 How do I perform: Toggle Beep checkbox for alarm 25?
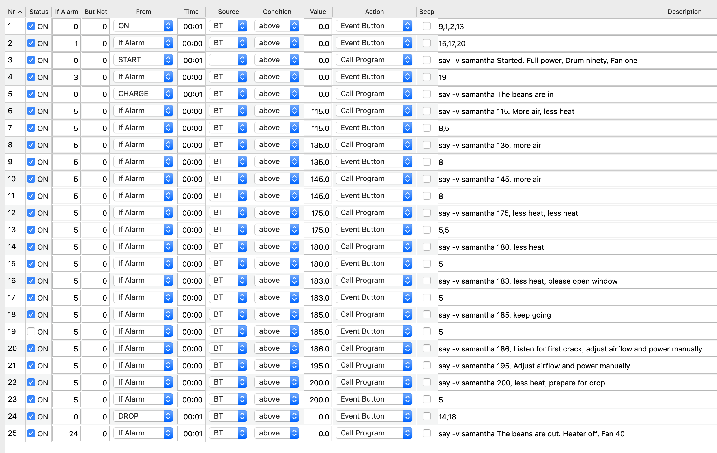coord(426,433)
